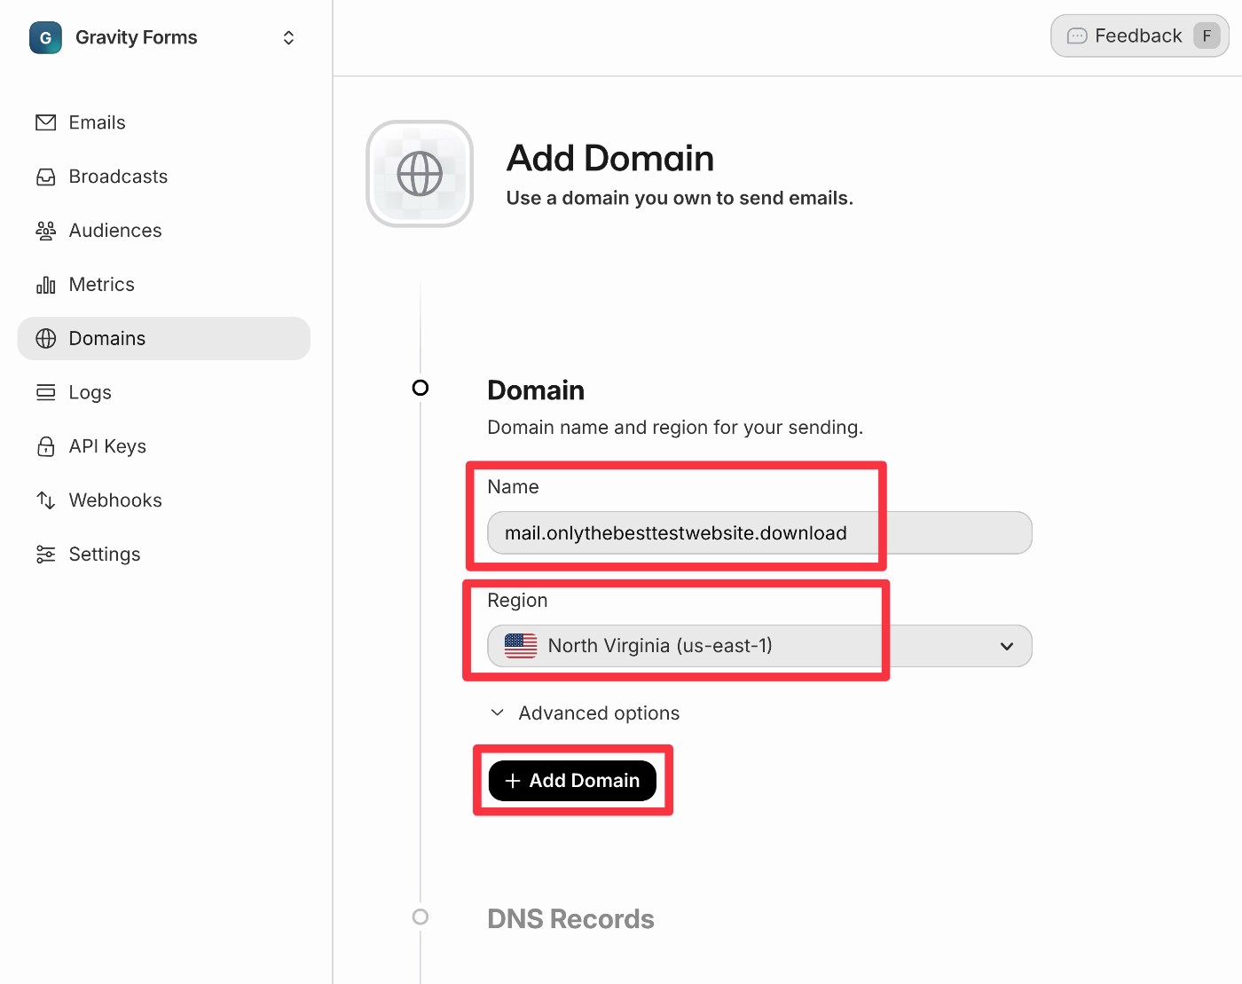Image resolution: width=1242 pixels, height=984 pixels.
Task: Click the Audiences people icon
Action: [45, 231]
